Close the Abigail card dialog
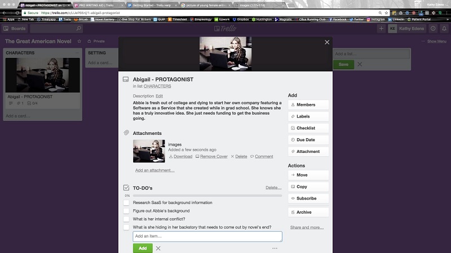This screenshot has width=451, height=253. click(327, 42)
